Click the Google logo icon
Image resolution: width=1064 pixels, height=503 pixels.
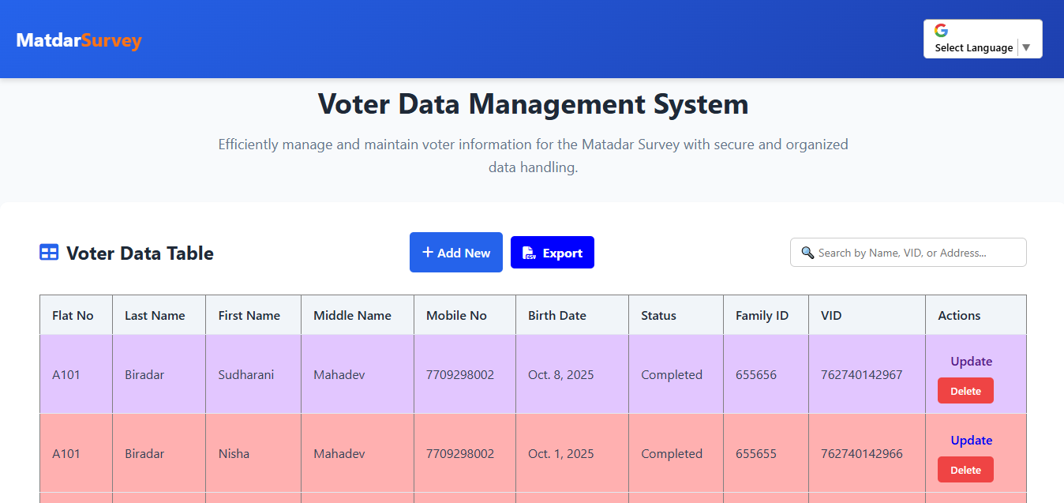(941, 31)
